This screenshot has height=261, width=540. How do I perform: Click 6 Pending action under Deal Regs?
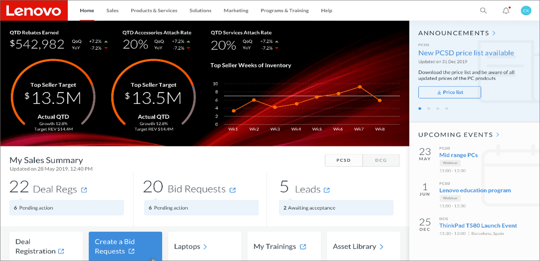(x=67, y=208)
